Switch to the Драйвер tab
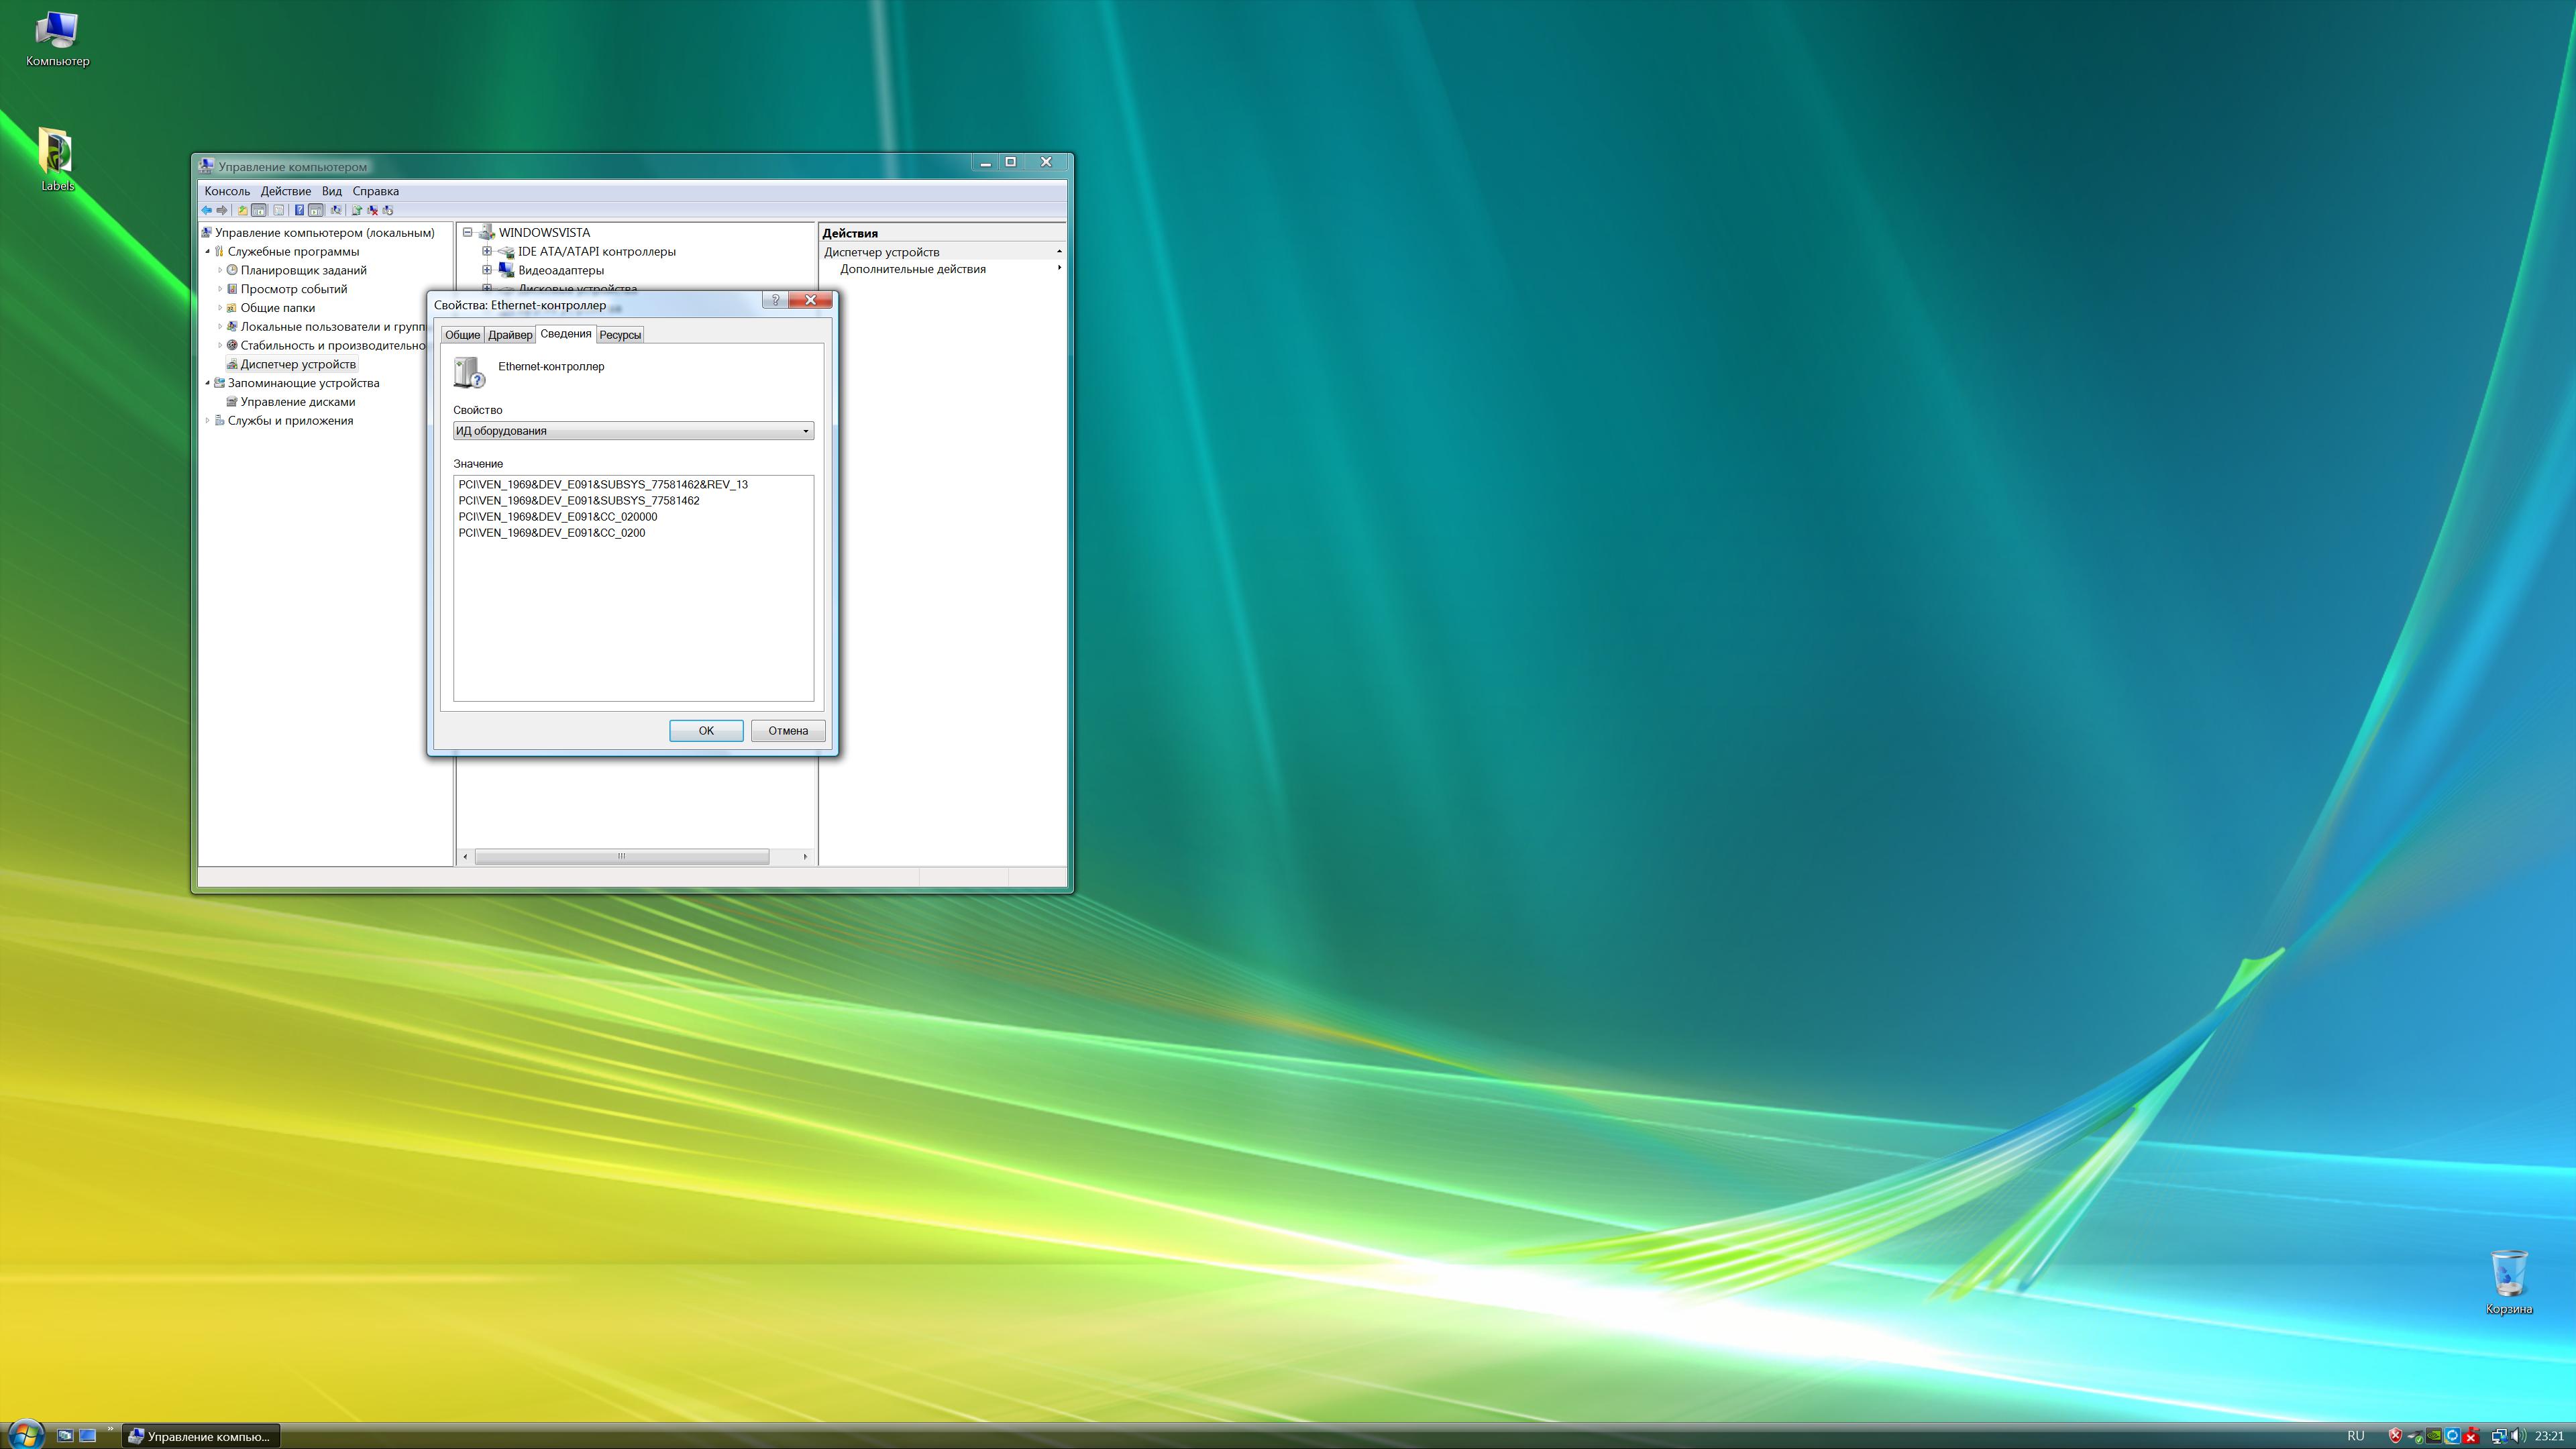The width and height of the screenshot is (2576, 1449). (510, 335)
